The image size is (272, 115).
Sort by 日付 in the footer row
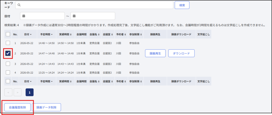(28, 81)
